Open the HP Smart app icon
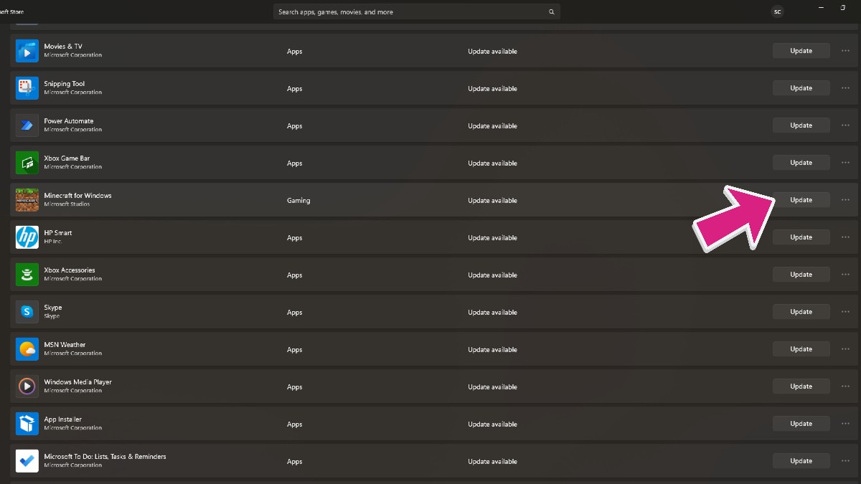Viewport: 861px width, 484px height. [27, 237]
